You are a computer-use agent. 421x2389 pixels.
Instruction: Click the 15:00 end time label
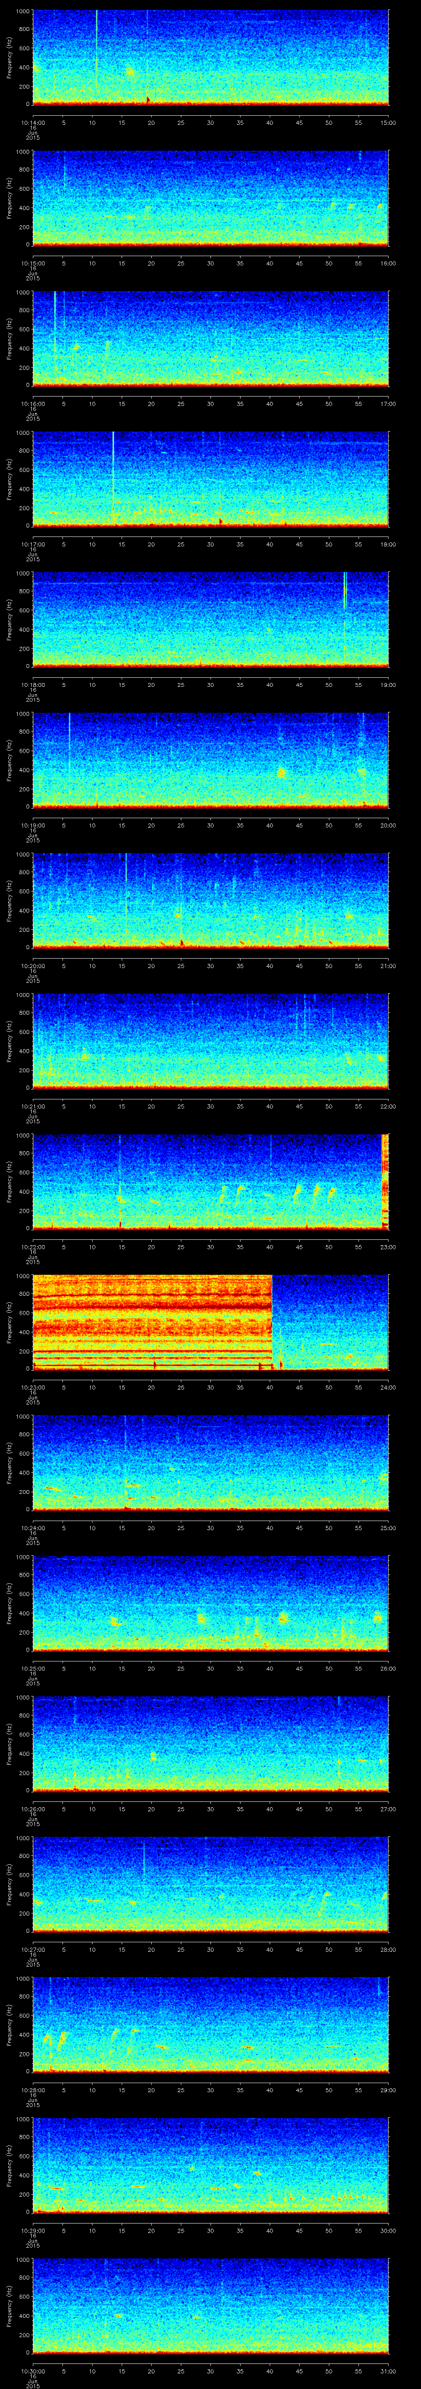[389, 122]
